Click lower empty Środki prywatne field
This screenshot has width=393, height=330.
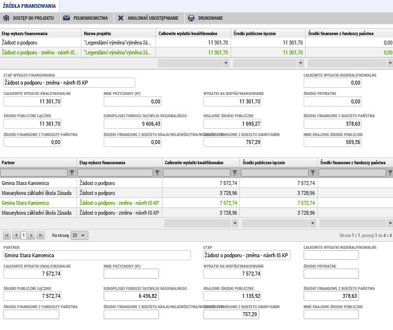(x=331, y=274)
